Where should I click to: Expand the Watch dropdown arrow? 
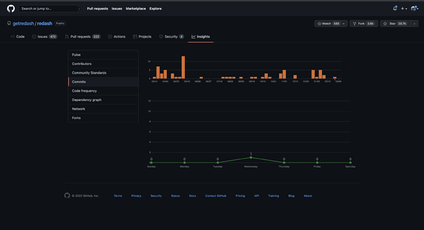click(344, 24)
